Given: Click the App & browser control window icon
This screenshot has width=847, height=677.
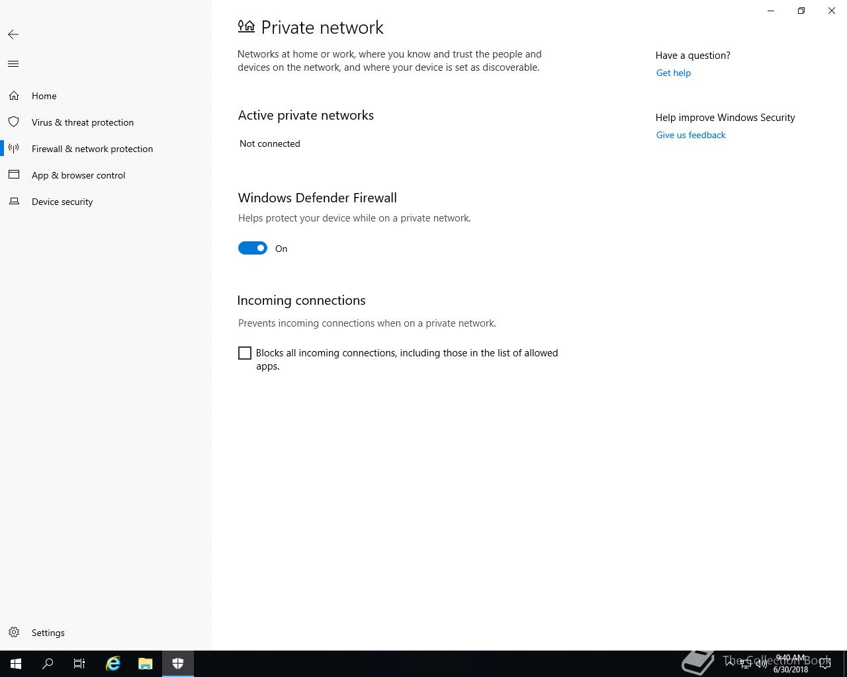Looking at the screenshot, I should [14, 175].
